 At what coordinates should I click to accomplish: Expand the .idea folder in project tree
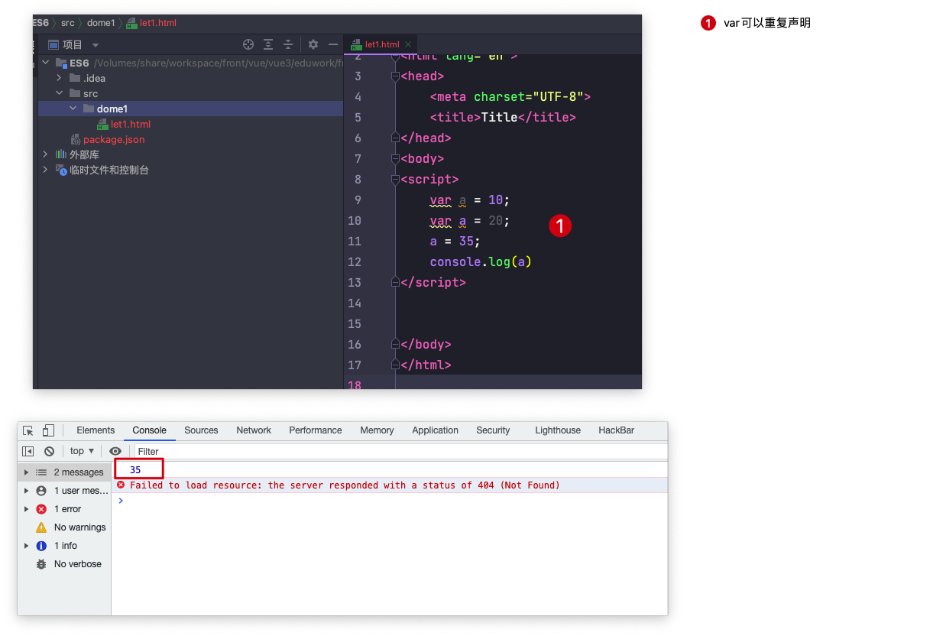[59, 78]
